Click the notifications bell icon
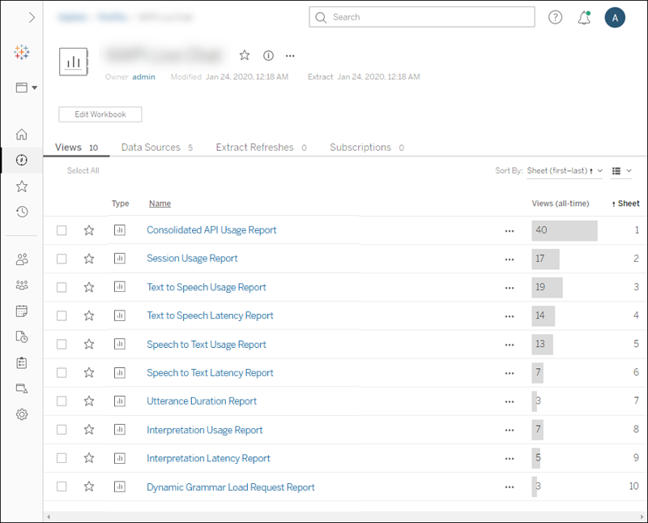 coord(584,18)
